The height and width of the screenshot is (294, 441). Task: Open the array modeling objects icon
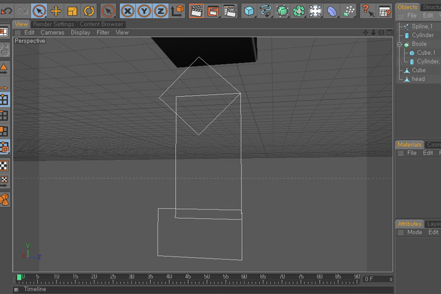pos(299,11)
